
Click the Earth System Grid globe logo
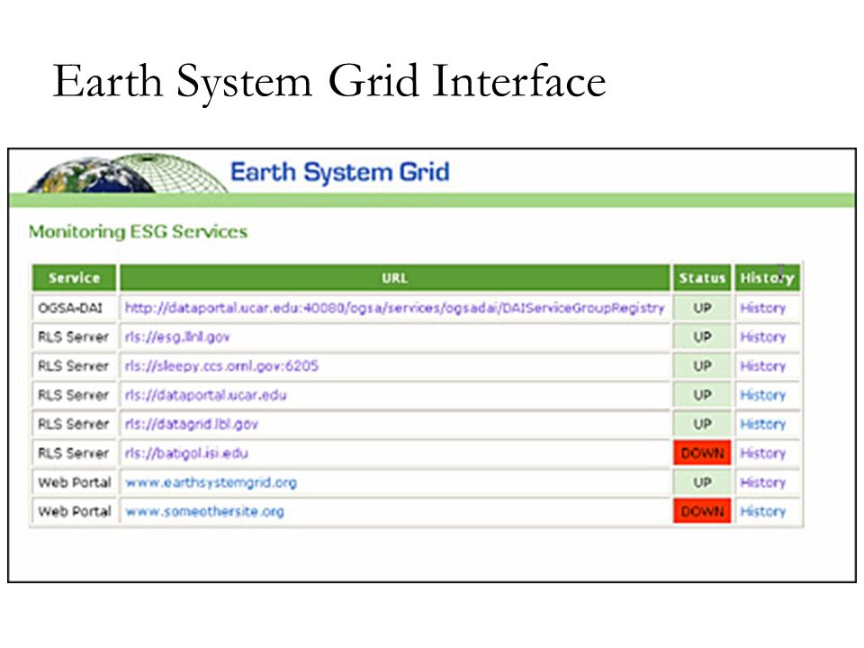127,173
